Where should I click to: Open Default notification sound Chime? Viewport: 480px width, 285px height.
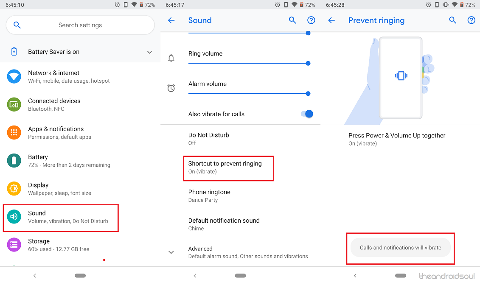[224, 224]
